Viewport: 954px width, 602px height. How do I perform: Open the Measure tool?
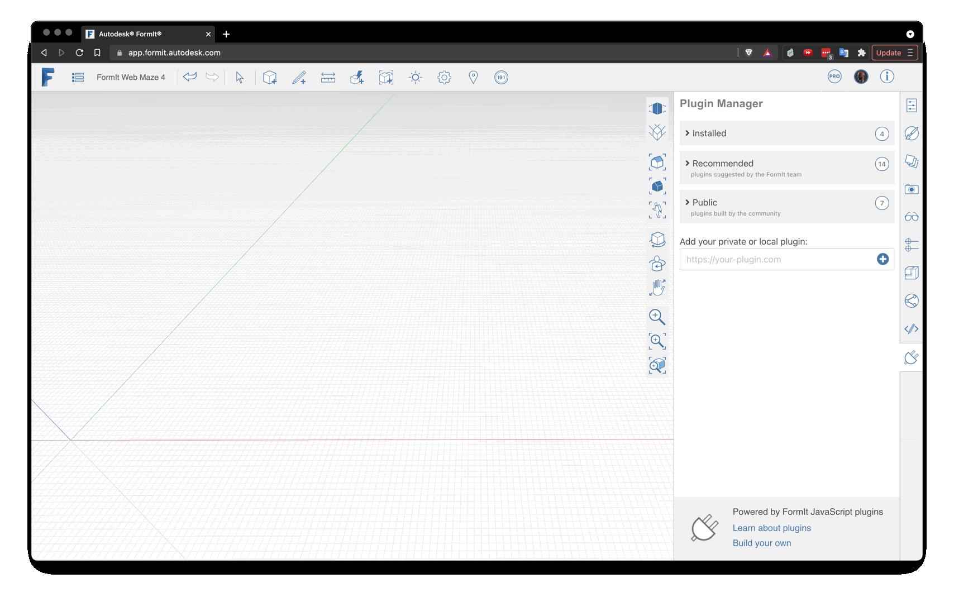[328, 78]
